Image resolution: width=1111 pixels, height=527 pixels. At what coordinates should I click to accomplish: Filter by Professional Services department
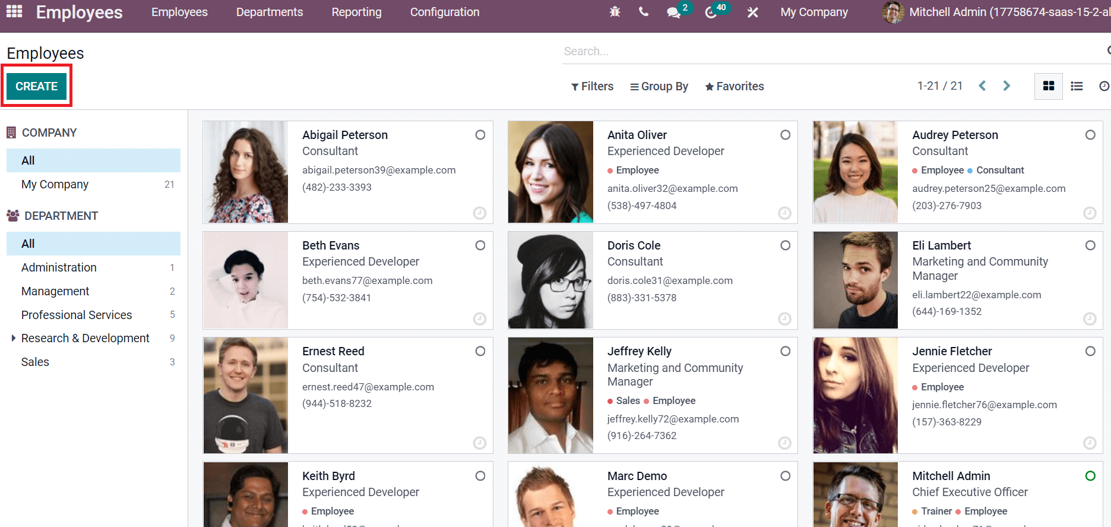click(x=93, y=315)
